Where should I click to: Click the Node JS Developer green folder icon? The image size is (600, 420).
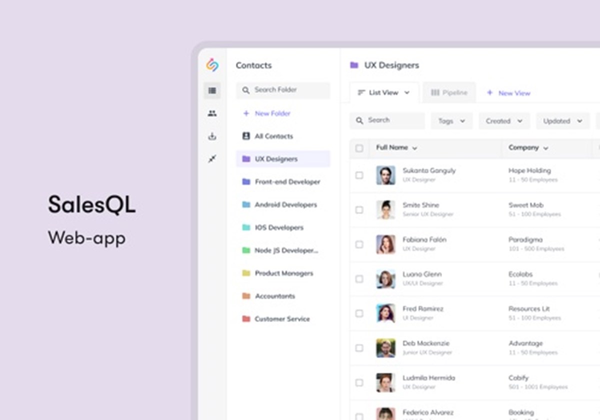click(246, 250)
